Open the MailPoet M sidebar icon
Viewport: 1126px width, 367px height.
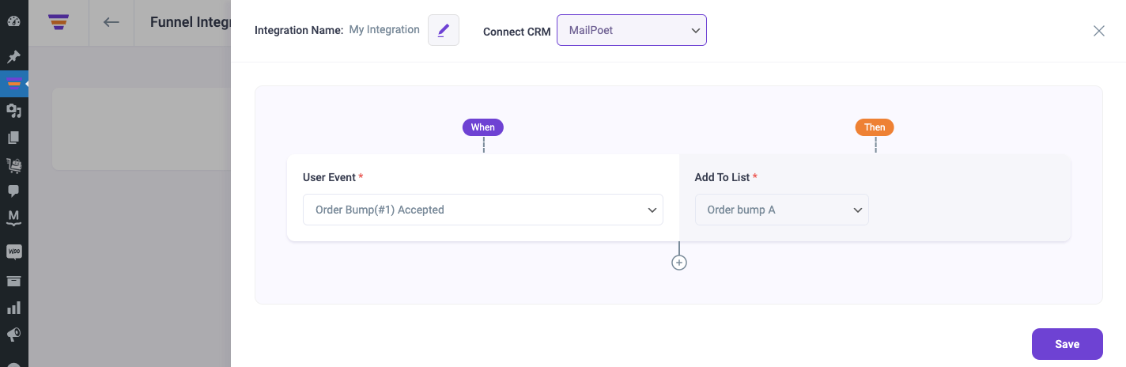tap(13, 218)
